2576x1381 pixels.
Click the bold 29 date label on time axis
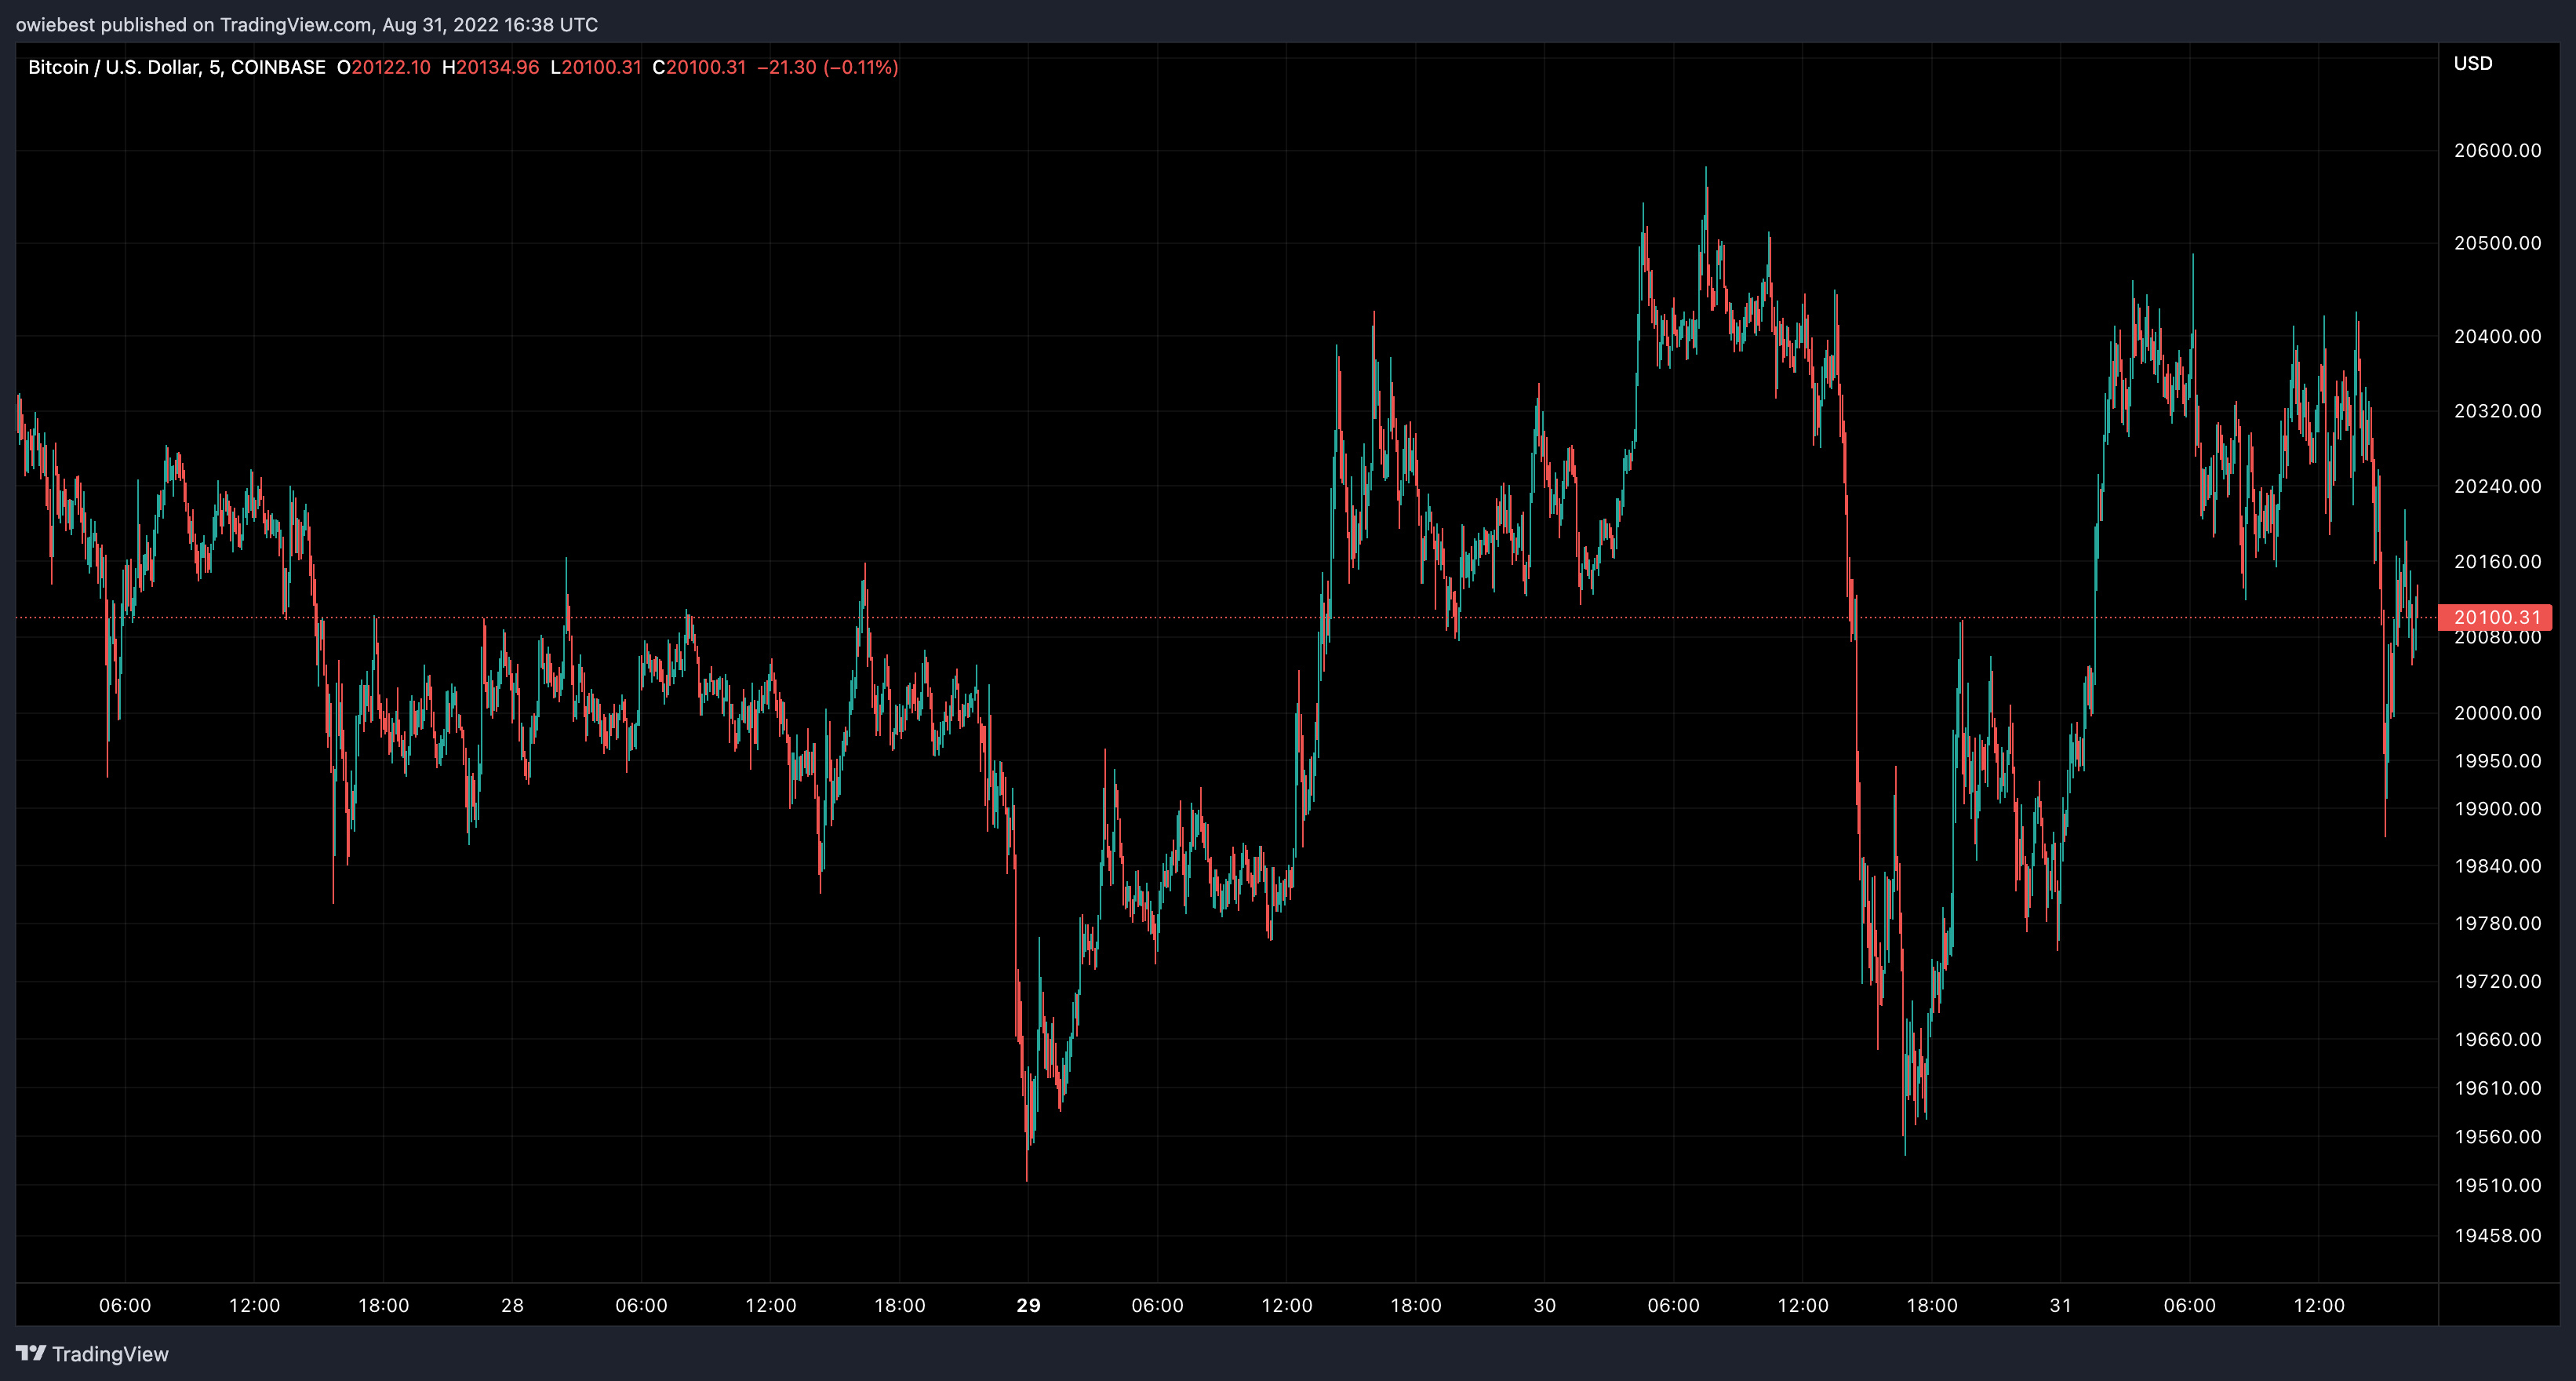(1028, 1305)
